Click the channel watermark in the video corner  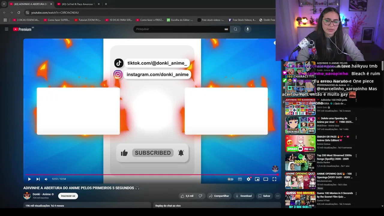[x=275, y=169]
